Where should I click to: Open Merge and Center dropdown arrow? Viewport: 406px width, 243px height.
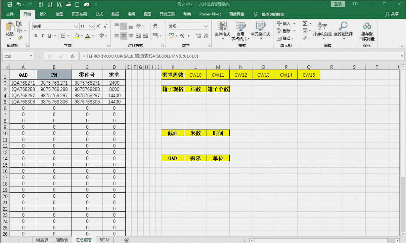click(160, 36)
